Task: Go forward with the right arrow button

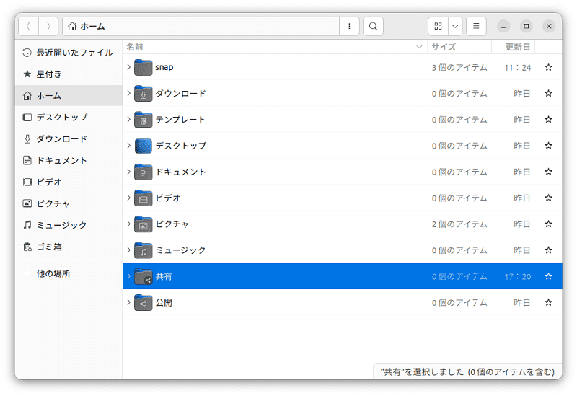Action: pyautogui.click(x=48, y=27)
